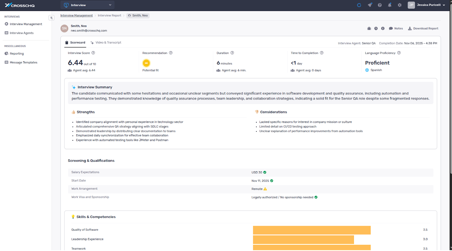Click the rocket icon in the header

tap(370, 5)
